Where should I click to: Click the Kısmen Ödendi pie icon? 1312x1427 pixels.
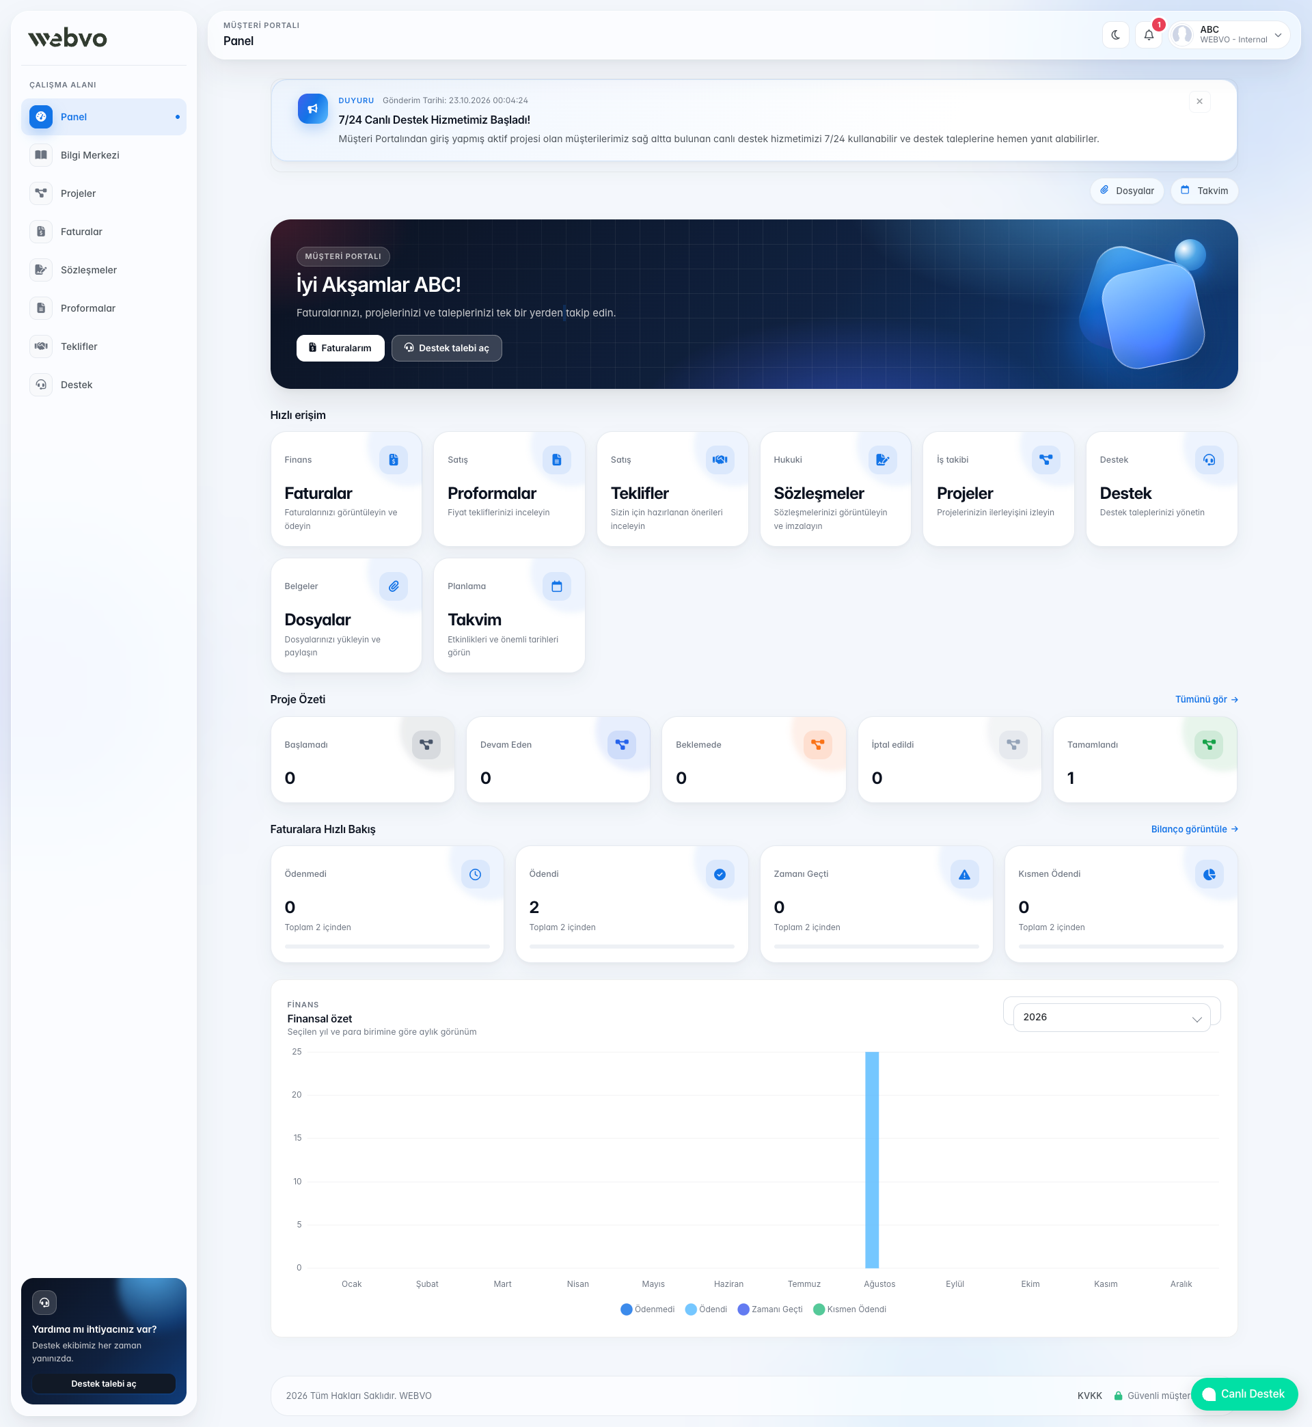point(1209,875)
